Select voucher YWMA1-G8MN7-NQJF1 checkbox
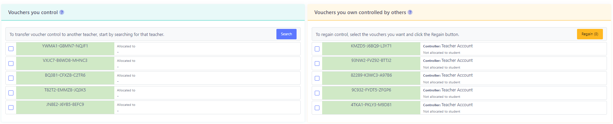Screen dimensions: 613x124 click(11, 49)
